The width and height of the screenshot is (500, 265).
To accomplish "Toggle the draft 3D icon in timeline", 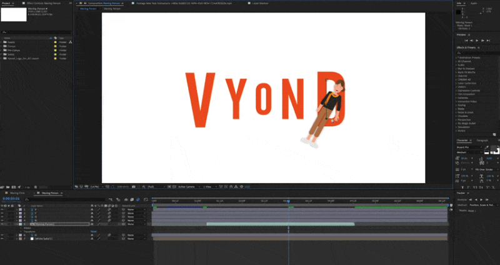I will 118,199.
